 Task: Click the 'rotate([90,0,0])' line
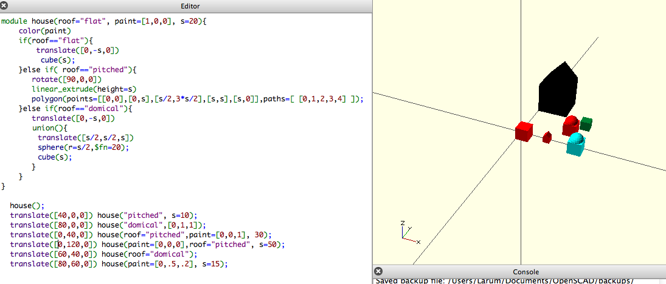[x=67, y=79]
